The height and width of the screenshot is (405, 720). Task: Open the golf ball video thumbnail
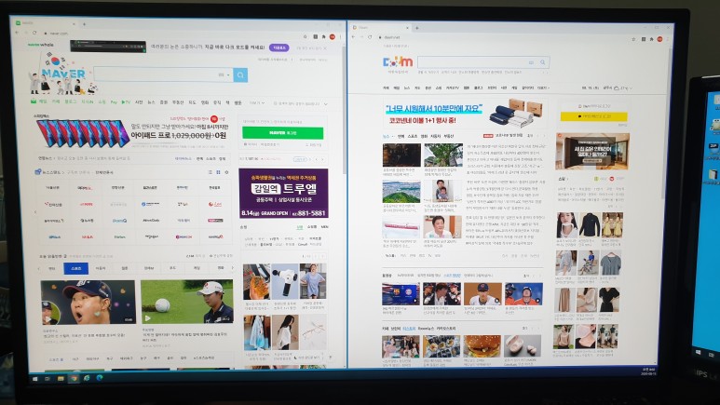pos(186,302)
